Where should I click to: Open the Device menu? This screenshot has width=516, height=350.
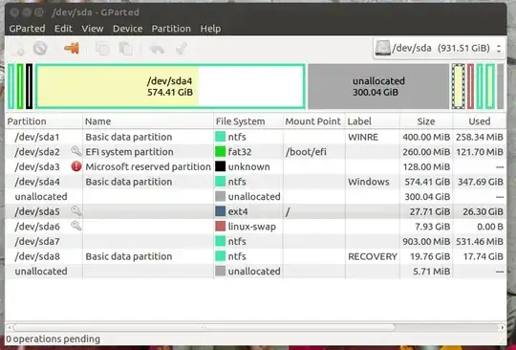(x=128, y=29)
